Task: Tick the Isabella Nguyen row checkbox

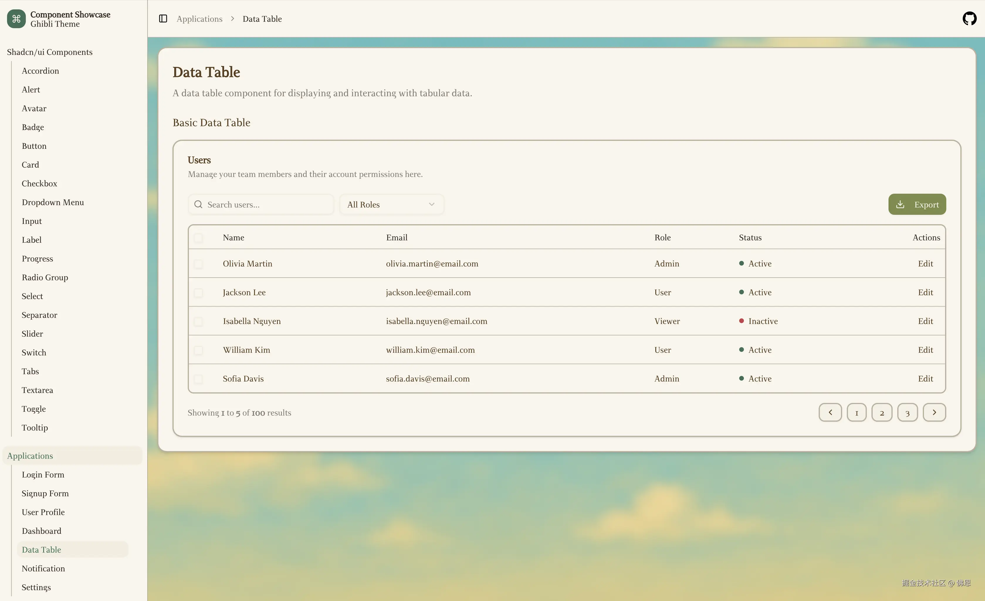Action: pos(198,322)
